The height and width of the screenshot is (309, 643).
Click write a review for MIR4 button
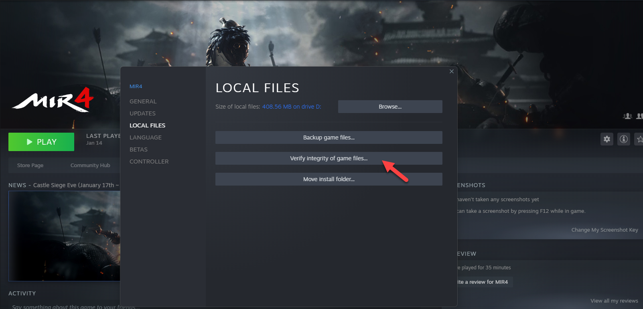(485, 282)
